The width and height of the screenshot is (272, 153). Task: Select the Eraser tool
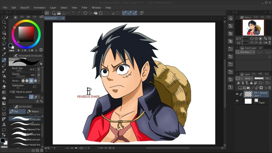coord(4,87)
